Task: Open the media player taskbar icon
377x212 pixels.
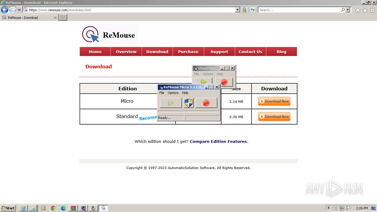Action: (43, 208)
